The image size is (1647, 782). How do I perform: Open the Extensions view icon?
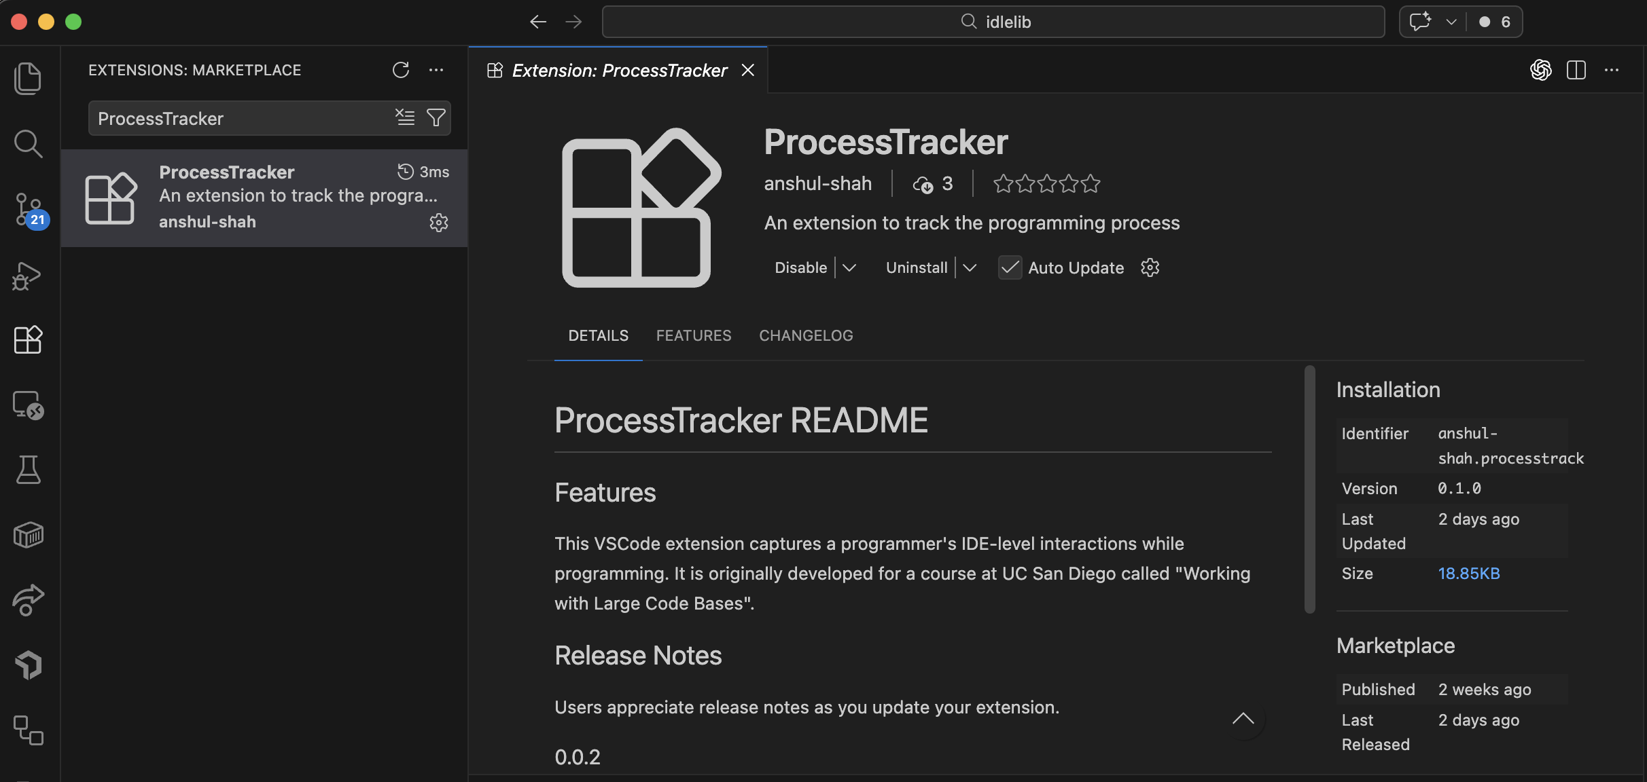(x=28, y=339)
